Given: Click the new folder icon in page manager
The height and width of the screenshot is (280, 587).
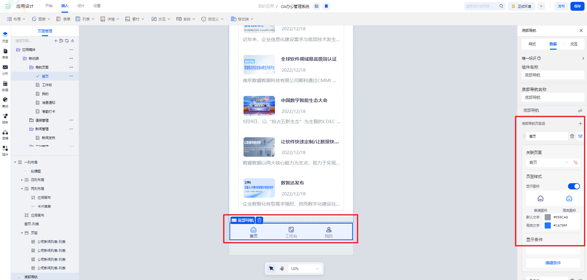Looking at the screenshot, I should click(x=61, y=41).
